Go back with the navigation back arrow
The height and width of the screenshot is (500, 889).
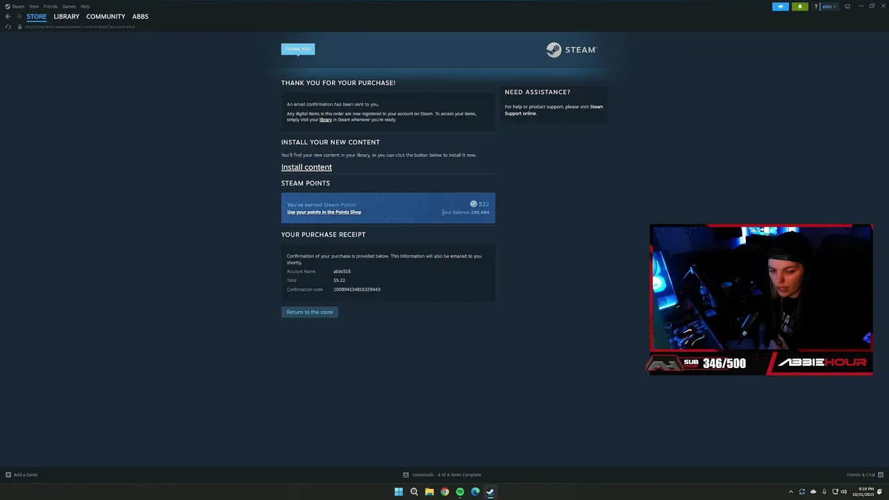[8, 17]
